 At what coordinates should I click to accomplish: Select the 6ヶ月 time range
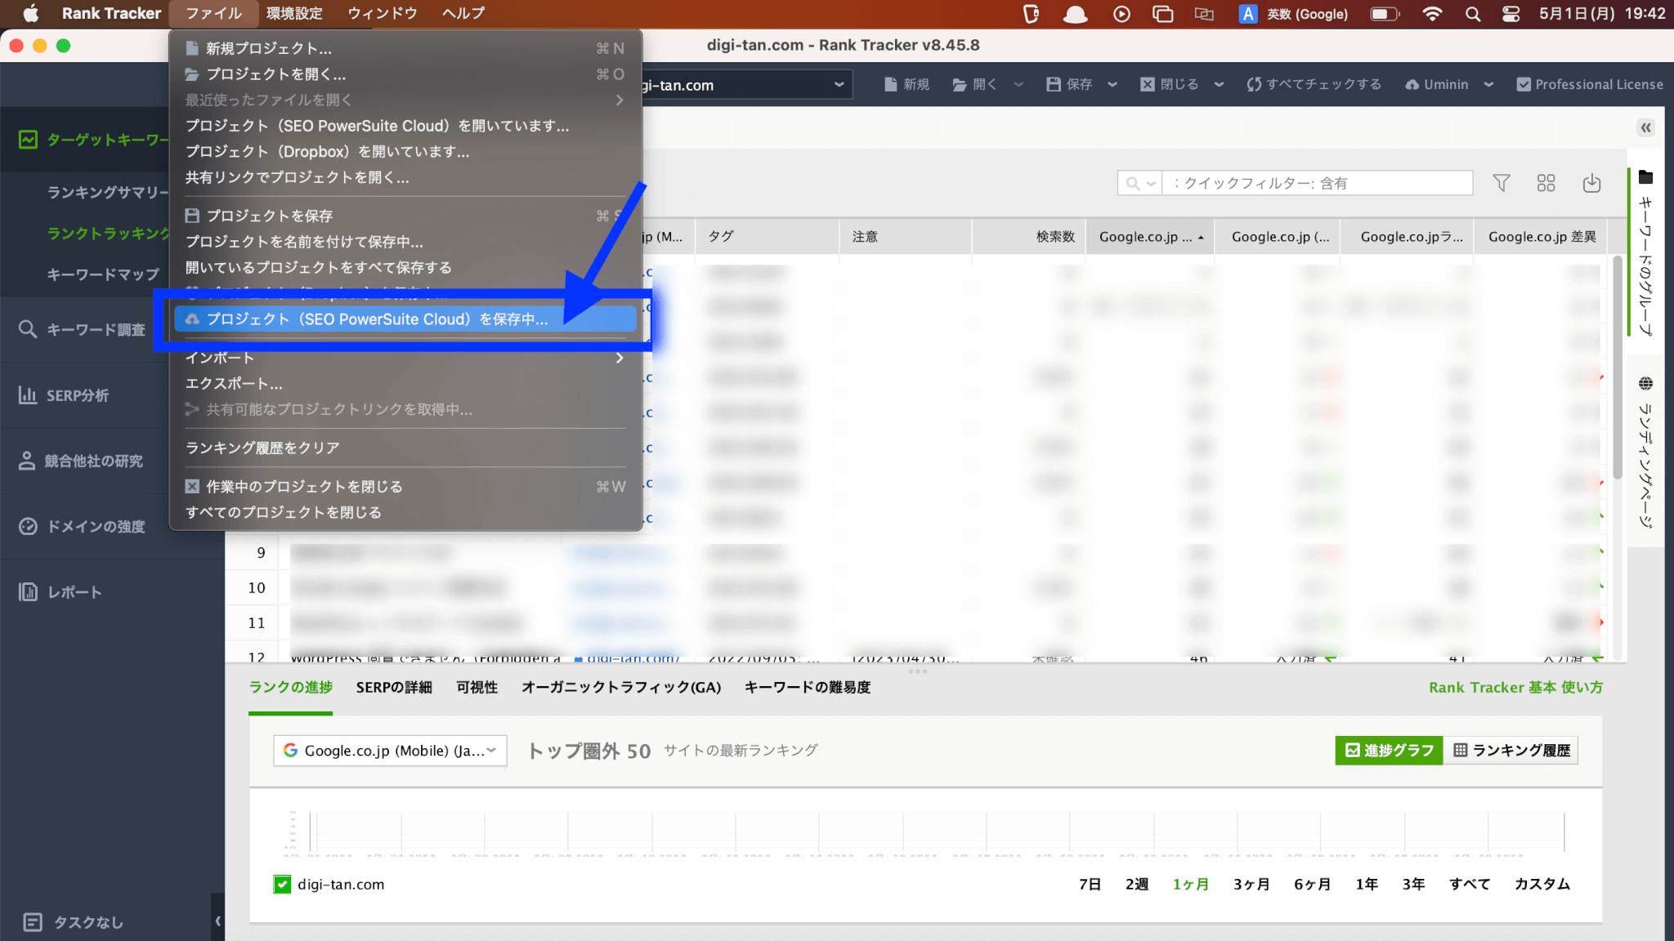[1312, 884]
